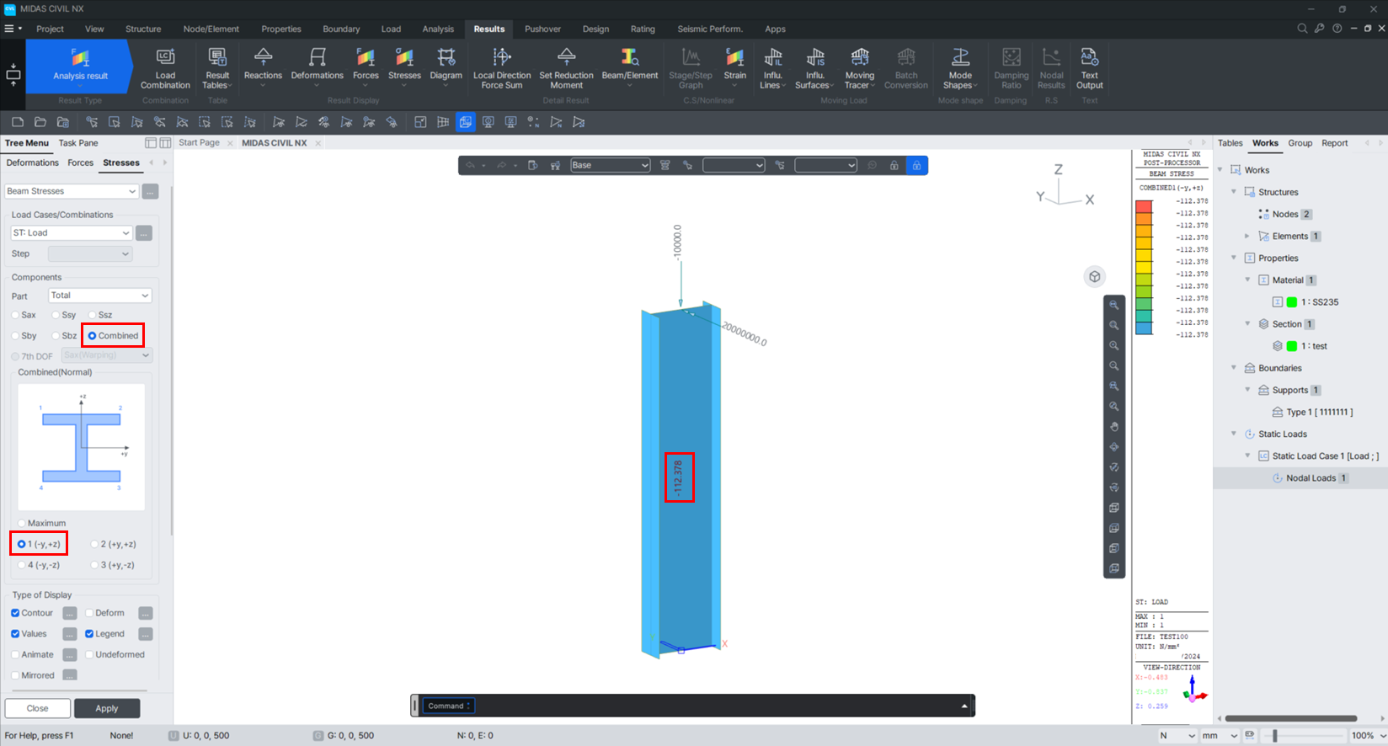The height and width of the screenshot is (746, 1388).
Task: Select the Sax stress component
Action: click(15, 315)
